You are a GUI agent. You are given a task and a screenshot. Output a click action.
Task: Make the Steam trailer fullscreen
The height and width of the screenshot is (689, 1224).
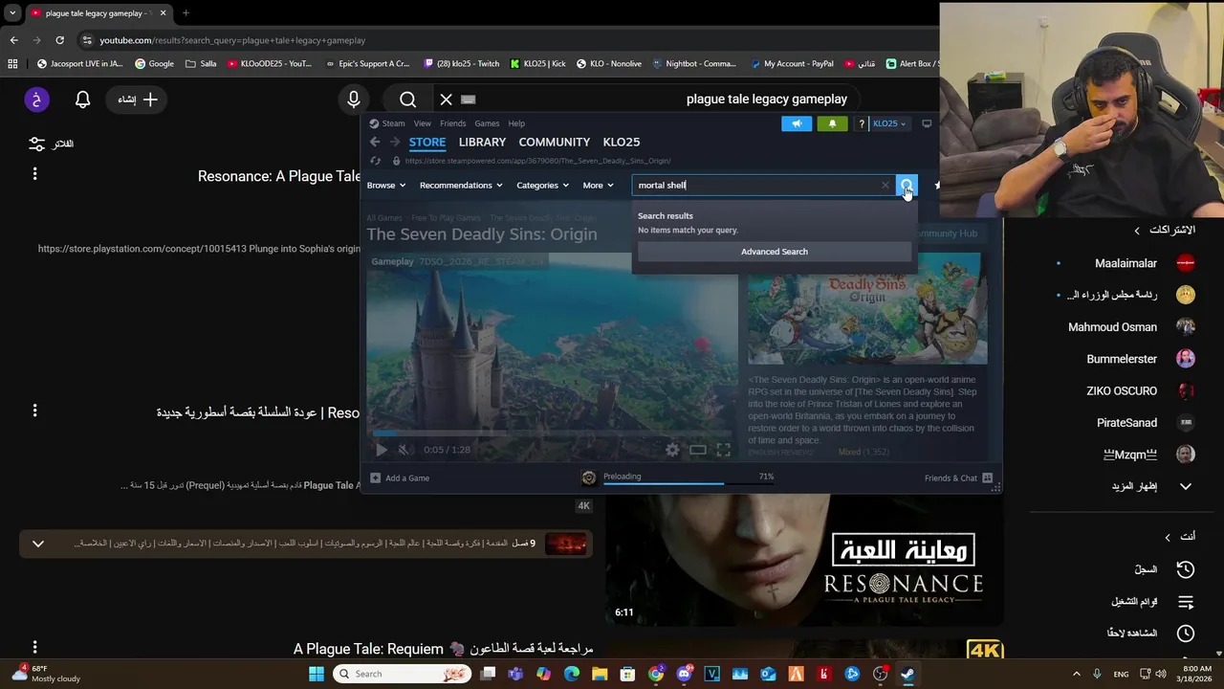[724, 450]
